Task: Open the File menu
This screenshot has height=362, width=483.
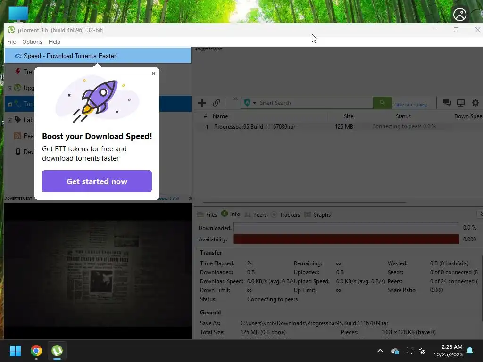Action: click(11, 42)
